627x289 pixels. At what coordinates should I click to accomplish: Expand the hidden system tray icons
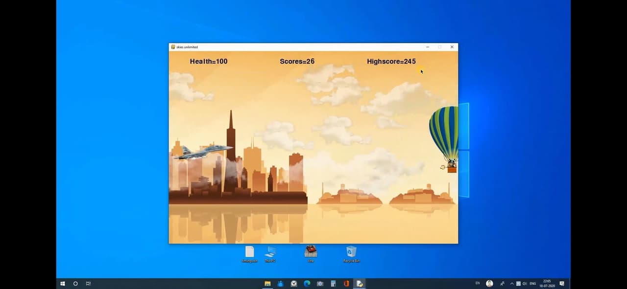click(512, 284)
